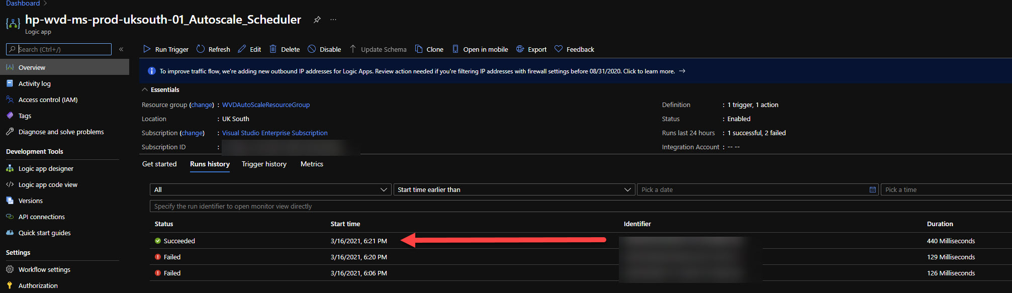1012x293 pixels.
Task: Click the 126 Milliseconds duration cell
Action: [x=951, y=273]
